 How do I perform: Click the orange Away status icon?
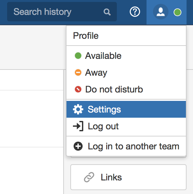[x=78, y=72]
